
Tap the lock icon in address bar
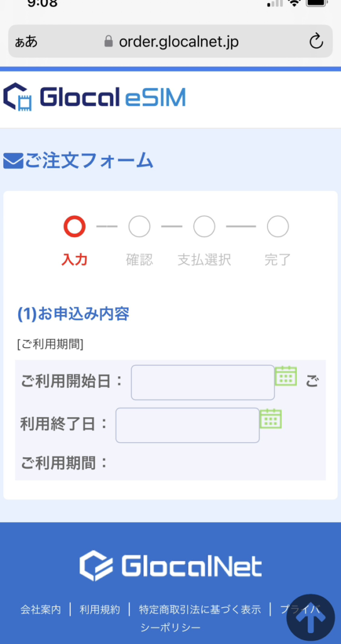point(109,42)
